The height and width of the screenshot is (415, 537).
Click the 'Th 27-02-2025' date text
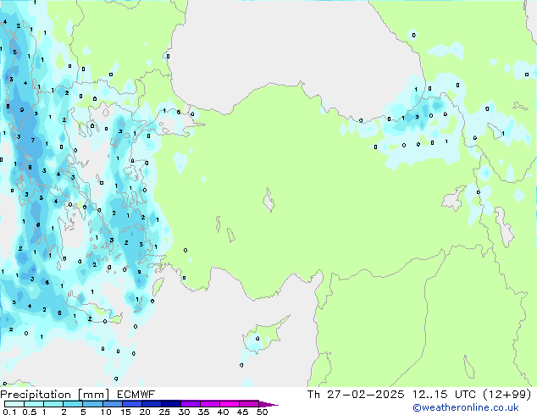pos(356,395)
